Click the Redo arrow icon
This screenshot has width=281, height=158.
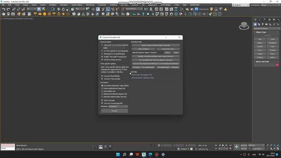(x=8, y=9)
